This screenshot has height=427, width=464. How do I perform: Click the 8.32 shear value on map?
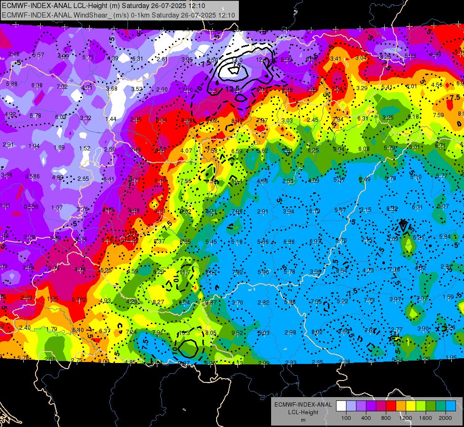click(392, 209)
